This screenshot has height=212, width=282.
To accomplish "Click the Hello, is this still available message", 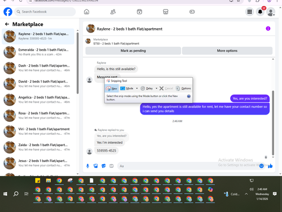I will [x=116, y=69].
